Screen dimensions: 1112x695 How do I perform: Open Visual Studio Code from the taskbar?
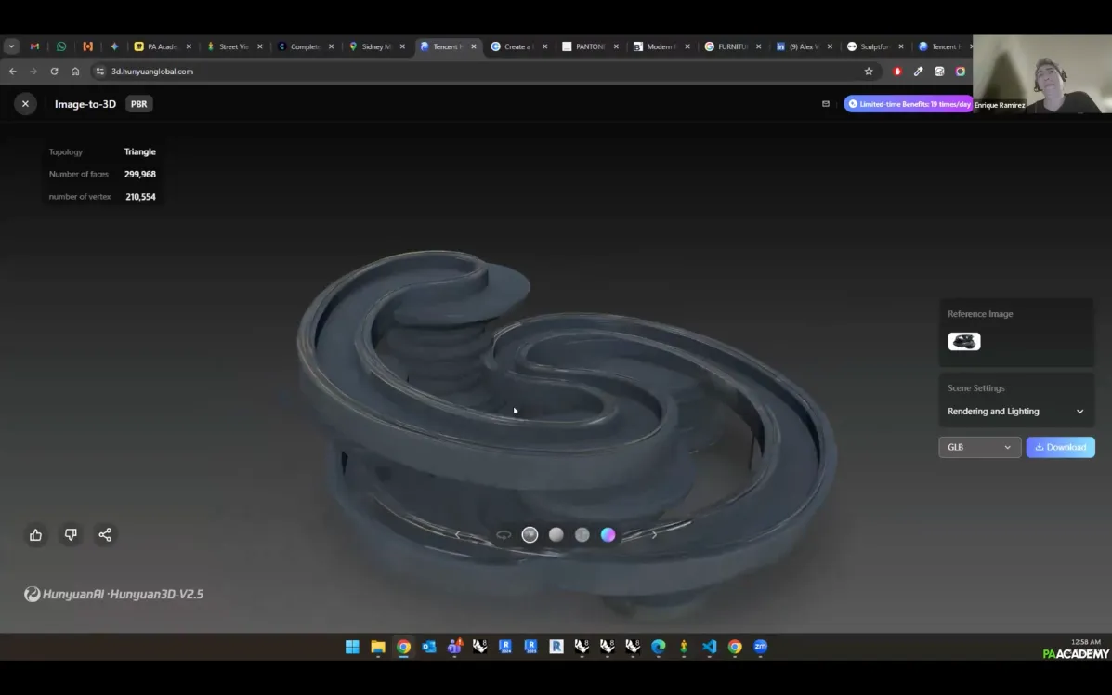pyautogui.click(x=710, y=647)
